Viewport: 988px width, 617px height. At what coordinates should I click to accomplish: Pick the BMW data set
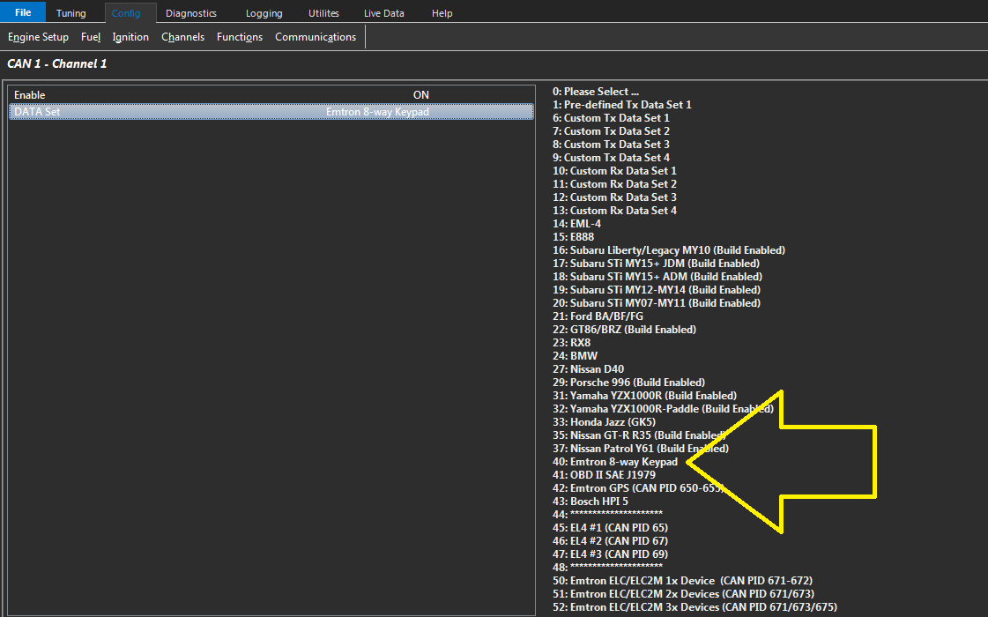(x=575, y=356)
